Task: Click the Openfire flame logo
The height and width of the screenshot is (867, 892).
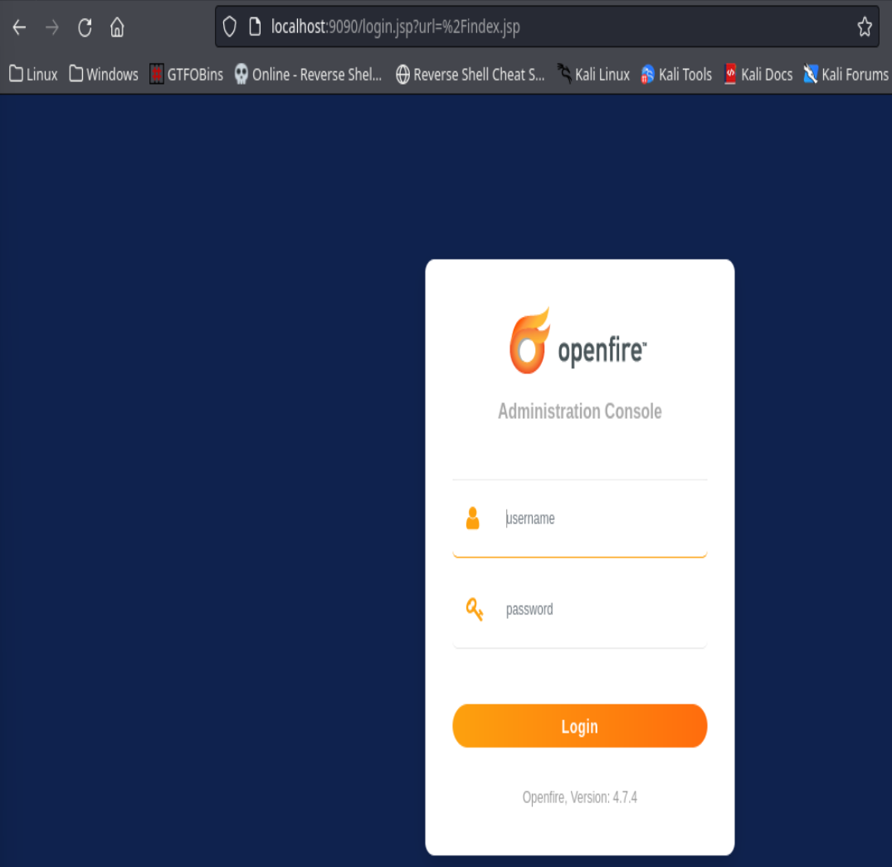Action: click(529, 341)
